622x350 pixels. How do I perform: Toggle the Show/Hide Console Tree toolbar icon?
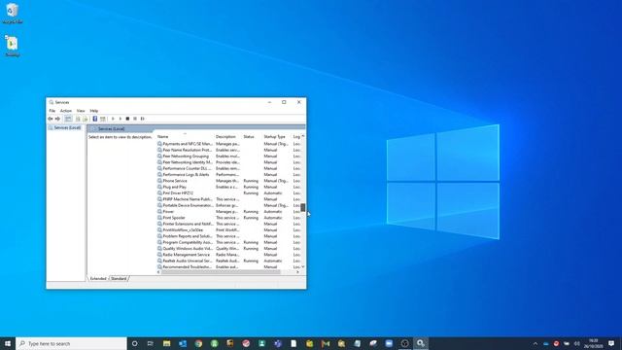point(68,119)
